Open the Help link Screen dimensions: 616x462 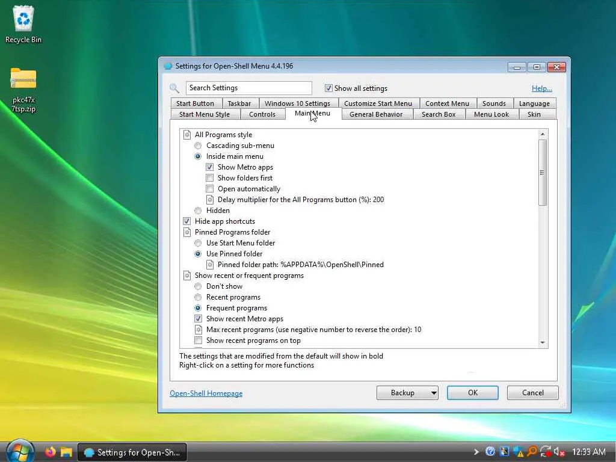[x=542, y=88]
